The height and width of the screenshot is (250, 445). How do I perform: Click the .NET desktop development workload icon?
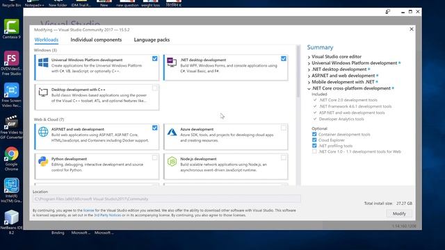coord(172,62)
